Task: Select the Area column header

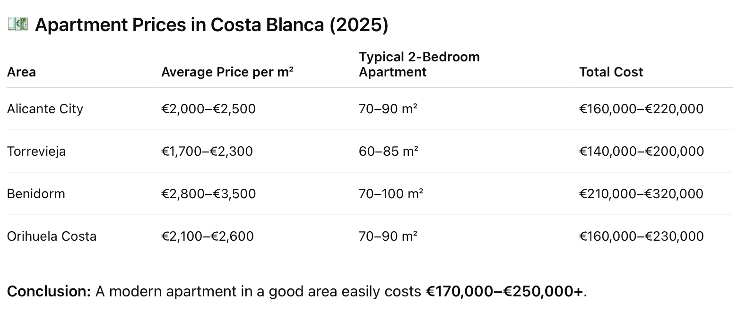Action: tap(21, 72)
